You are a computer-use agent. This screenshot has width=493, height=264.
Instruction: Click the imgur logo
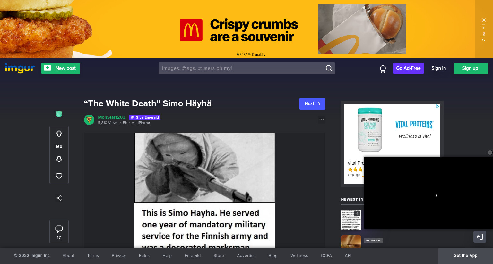tap(20, 68)
